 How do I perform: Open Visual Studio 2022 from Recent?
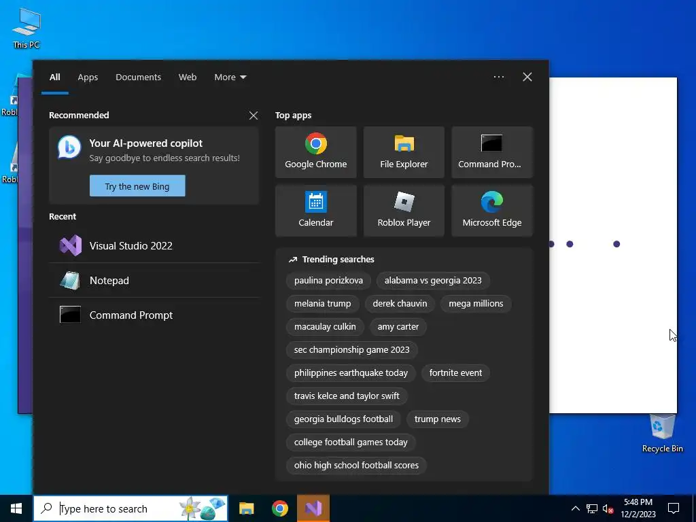[x=154, y=246]
